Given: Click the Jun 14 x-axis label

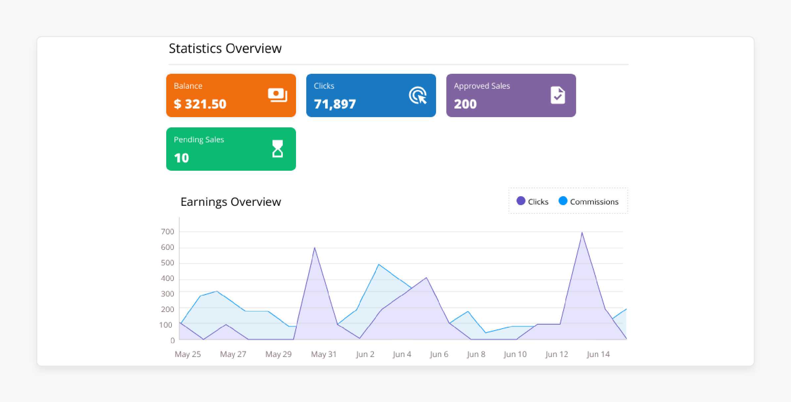Looking at the screenshot, I should click(x=598, y=354).
